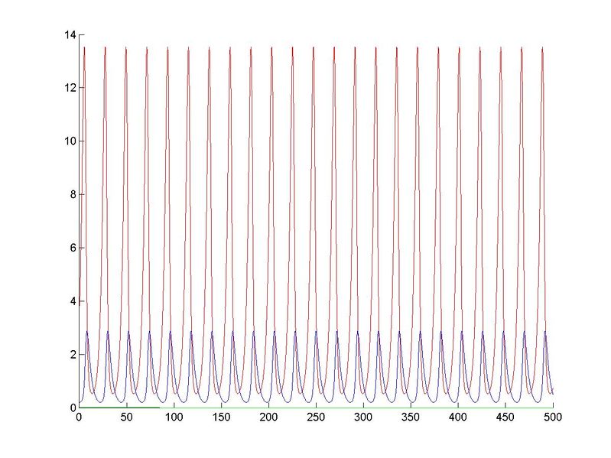Click the y-axis tick label 4
Screen dimensions: 611x458
click(71, 301)
